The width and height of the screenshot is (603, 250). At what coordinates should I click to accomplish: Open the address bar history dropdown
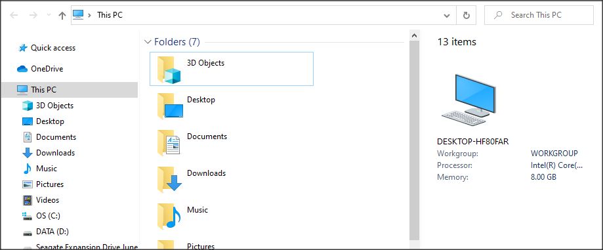[446, 15]
